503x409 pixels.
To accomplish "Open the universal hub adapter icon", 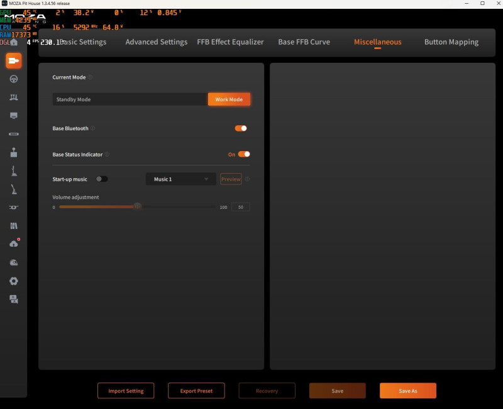I will [14, 208].
